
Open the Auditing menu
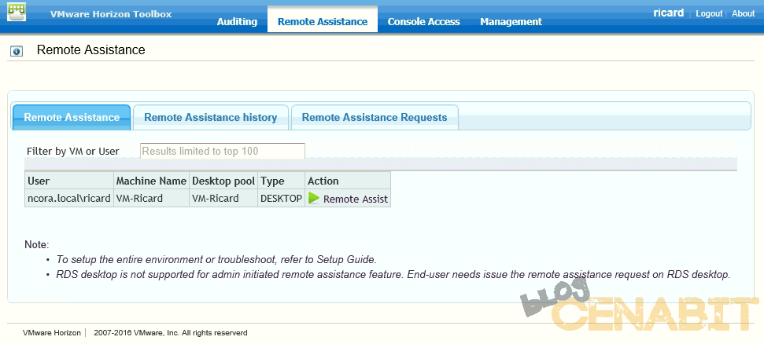237,22
